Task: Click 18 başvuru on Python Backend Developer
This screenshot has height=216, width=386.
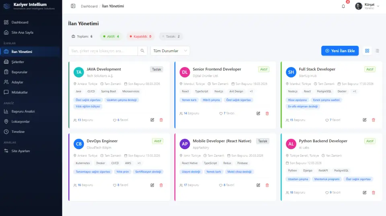Action: click(296, 193)
